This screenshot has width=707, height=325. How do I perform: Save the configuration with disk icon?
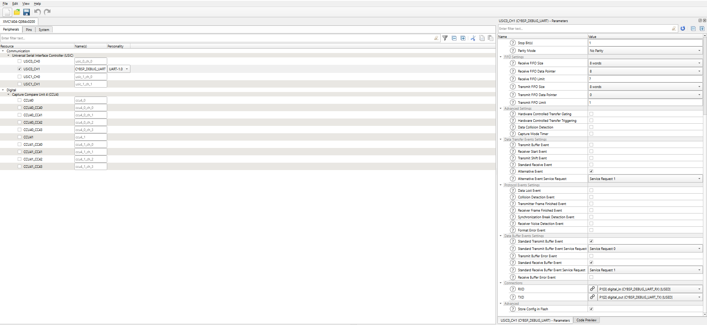[x=27, y=12]
